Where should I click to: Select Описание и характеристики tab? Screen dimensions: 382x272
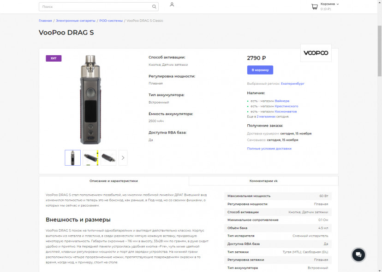113,181
